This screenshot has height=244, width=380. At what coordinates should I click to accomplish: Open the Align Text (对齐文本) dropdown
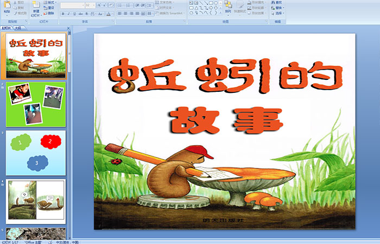coord(164,8)
